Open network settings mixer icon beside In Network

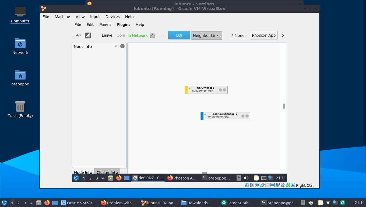[x=153, y=35]
